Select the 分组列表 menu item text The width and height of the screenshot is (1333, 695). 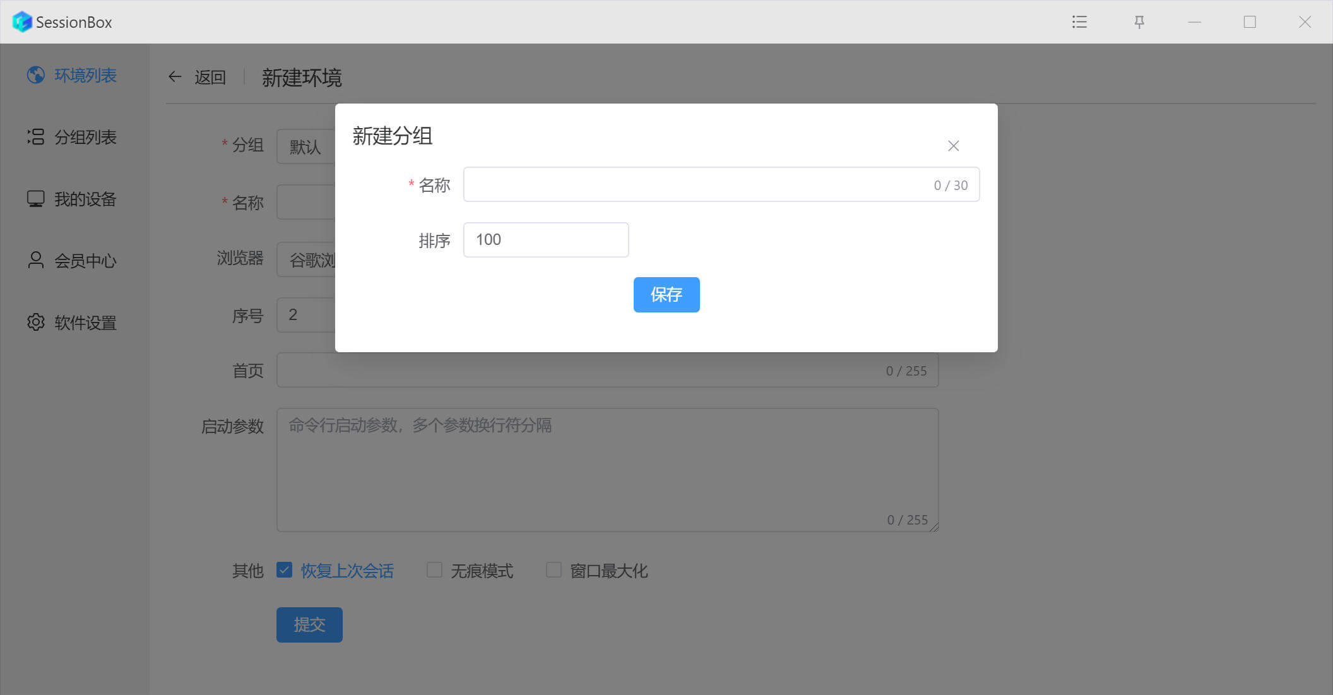[x=85, y=137]
